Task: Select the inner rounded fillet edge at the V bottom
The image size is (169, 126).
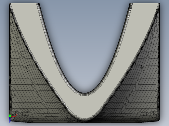Action: coord(84,94)
